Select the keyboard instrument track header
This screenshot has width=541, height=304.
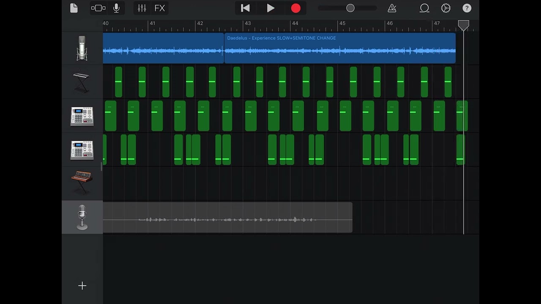click(82, 82)
